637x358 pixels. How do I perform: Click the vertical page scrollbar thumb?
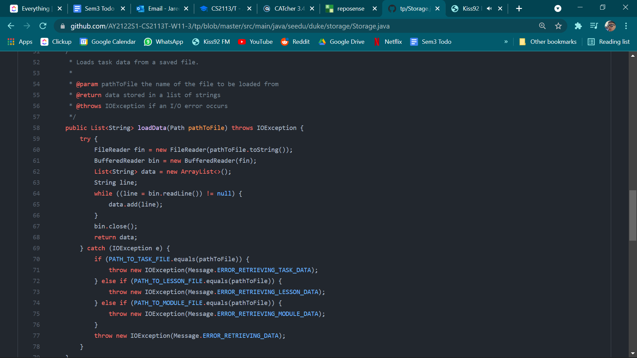coord(633,215)
